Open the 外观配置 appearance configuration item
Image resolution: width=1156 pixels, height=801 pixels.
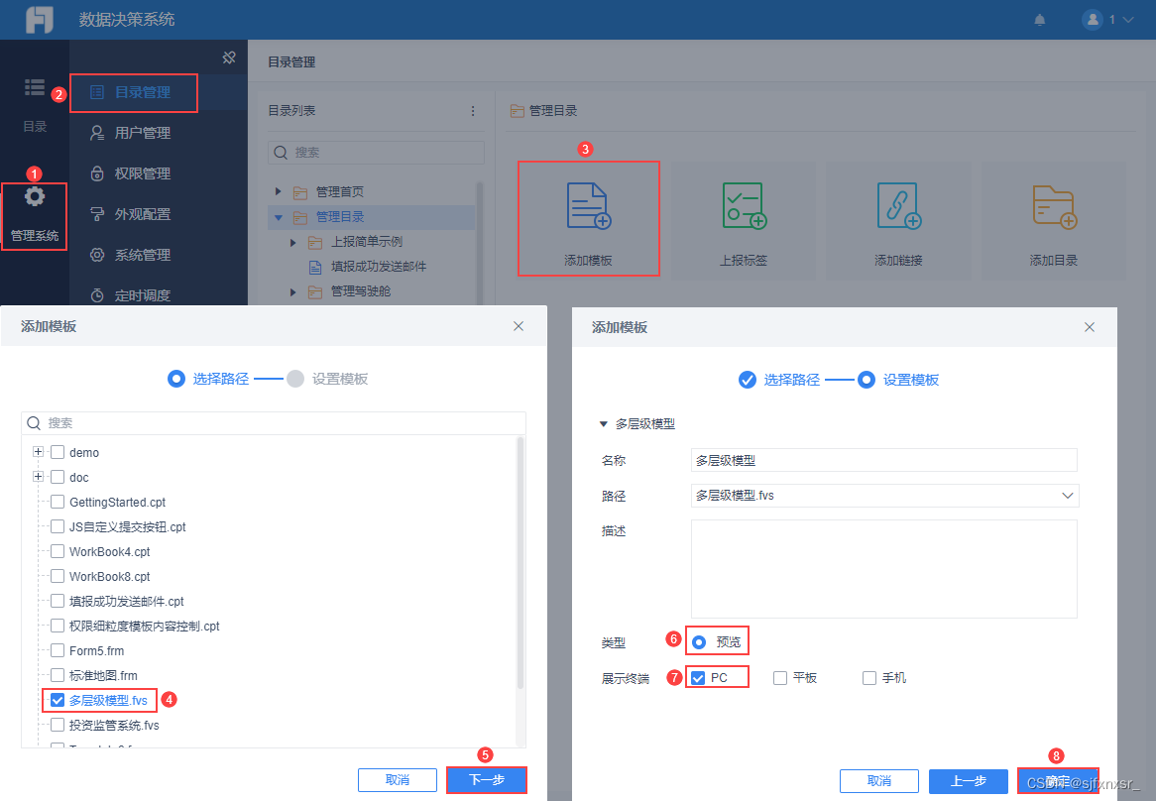[x=144, y=213]
